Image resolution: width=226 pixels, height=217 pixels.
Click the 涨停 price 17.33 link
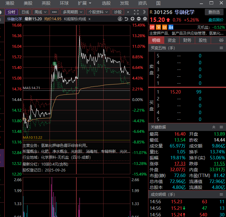pos(180,164)
